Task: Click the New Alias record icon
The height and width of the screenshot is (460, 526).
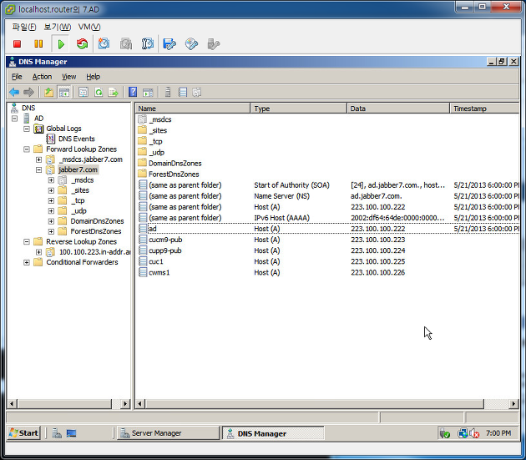Action: pyautogui.click(x=183, y=92)
